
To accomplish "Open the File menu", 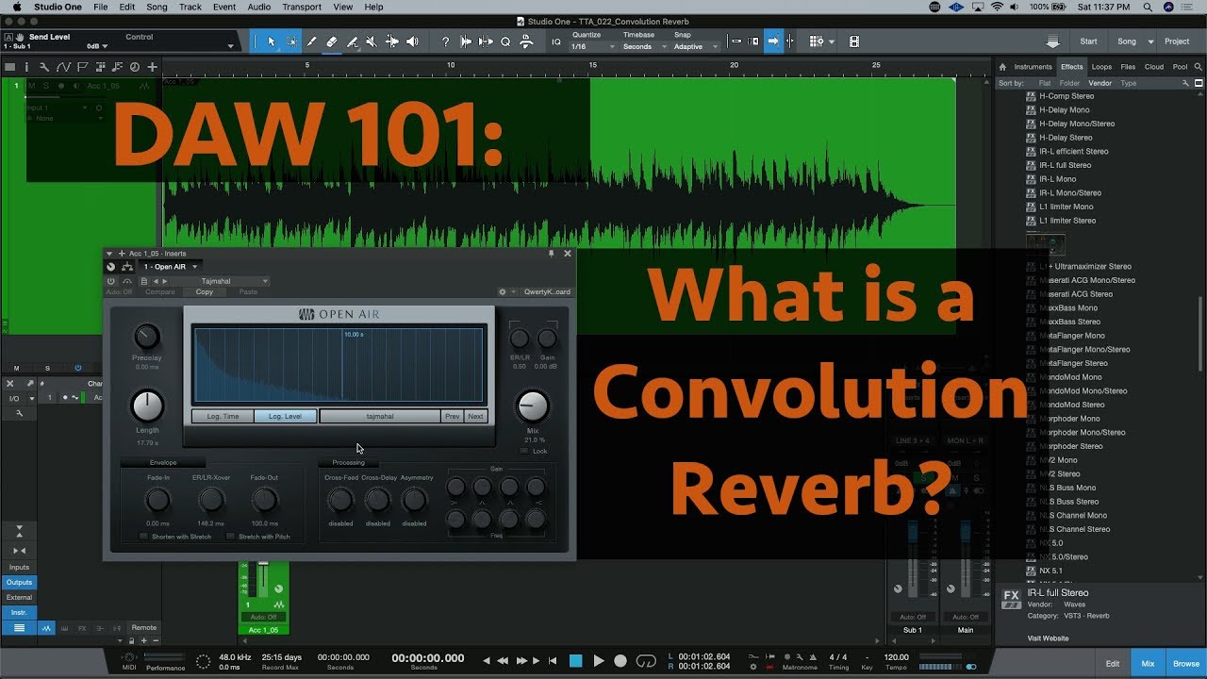I will (100, 7).
